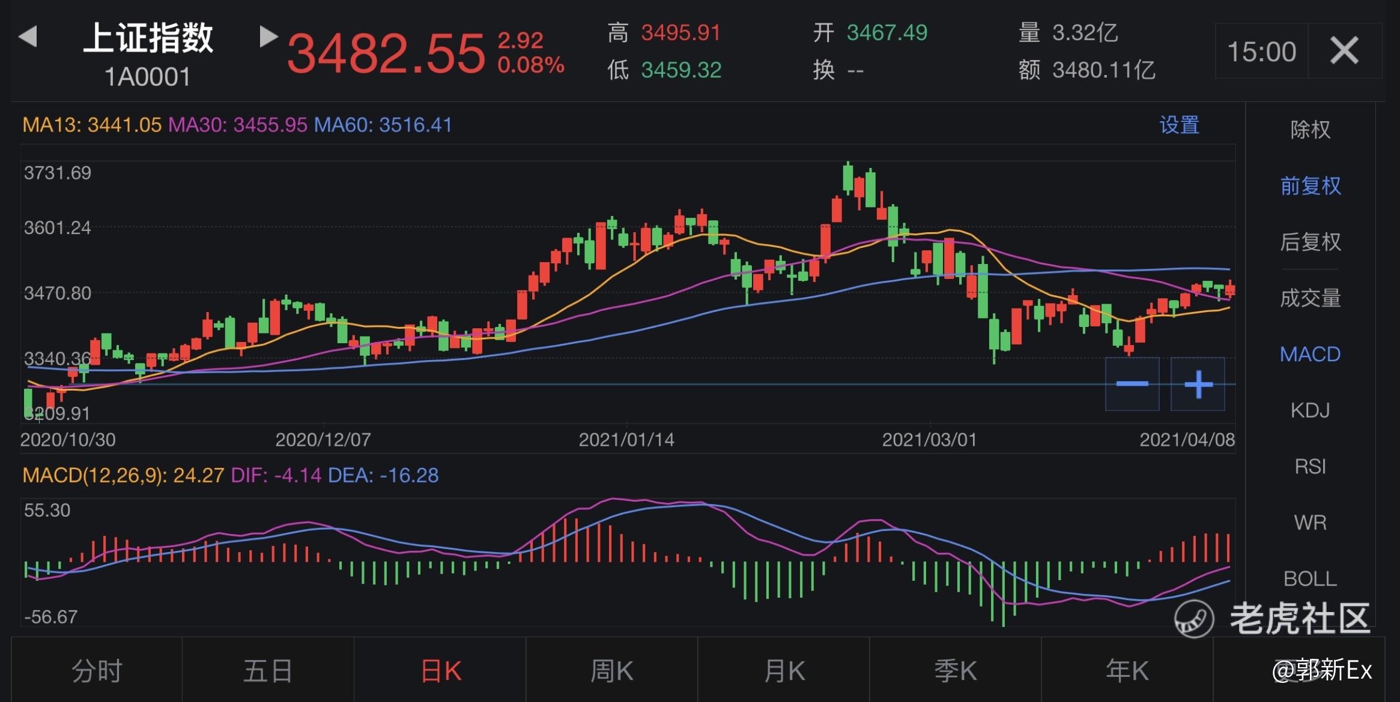
Task: Go to next stock with right arrow
Action: [x=268, y=37]
